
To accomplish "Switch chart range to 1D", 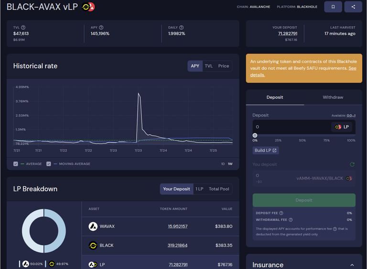I will point(223,164).
